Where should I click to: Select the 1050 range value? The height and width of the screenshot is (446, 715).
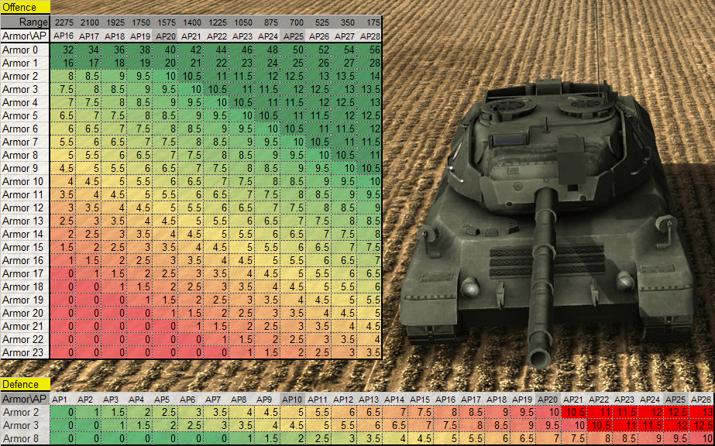click(242, 22)
